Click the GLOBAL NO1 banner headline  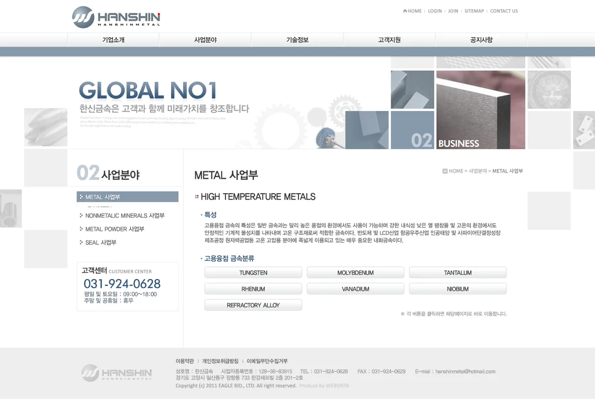pos(148,90)
